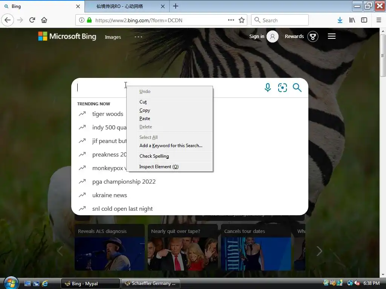Click the Rewards link text
This screenshot has width=386, height=289.
coord(294,37)
